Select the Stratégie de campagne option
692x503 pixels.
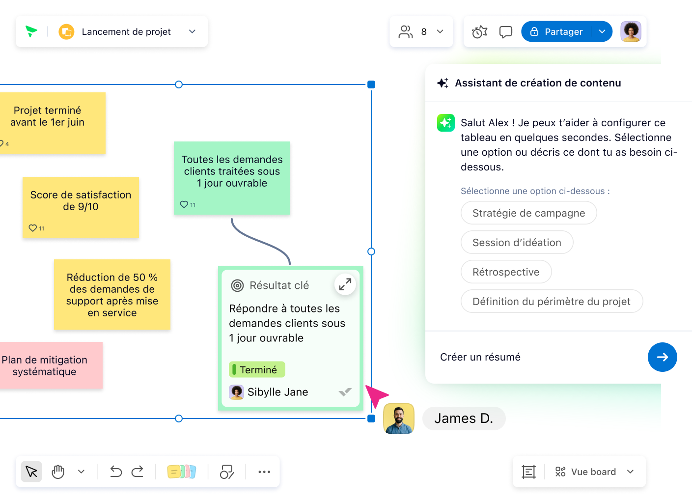[528, 213]
